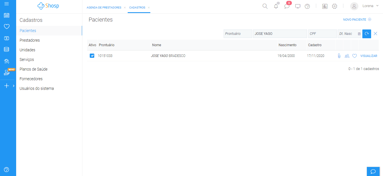Open the database stack sidebar icon
This screenshot has height=176, width=383.
pos(7,49)
